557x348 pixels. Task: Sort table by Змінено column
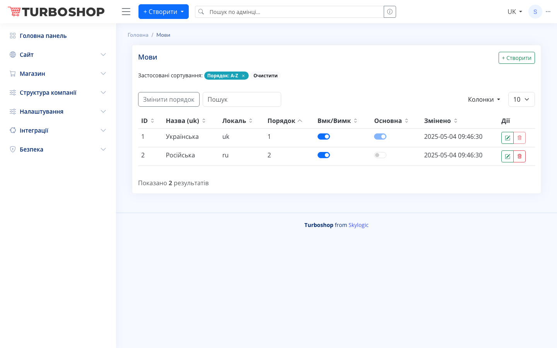pyautogui.click(x=441, y=121)
